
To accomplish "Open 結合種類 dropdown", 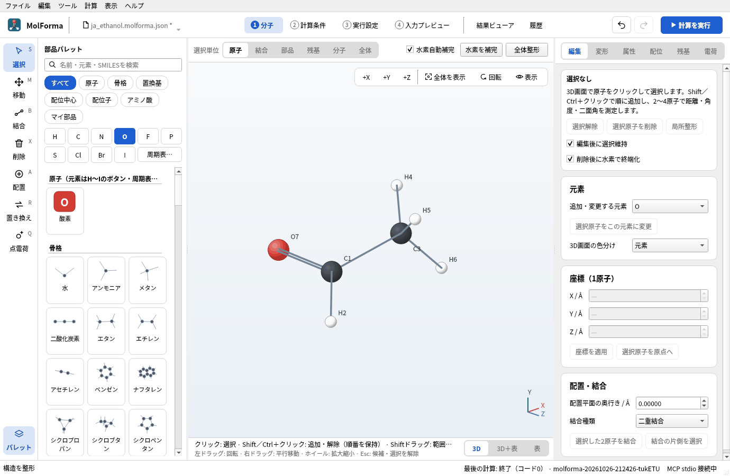I will click(672, 421).
